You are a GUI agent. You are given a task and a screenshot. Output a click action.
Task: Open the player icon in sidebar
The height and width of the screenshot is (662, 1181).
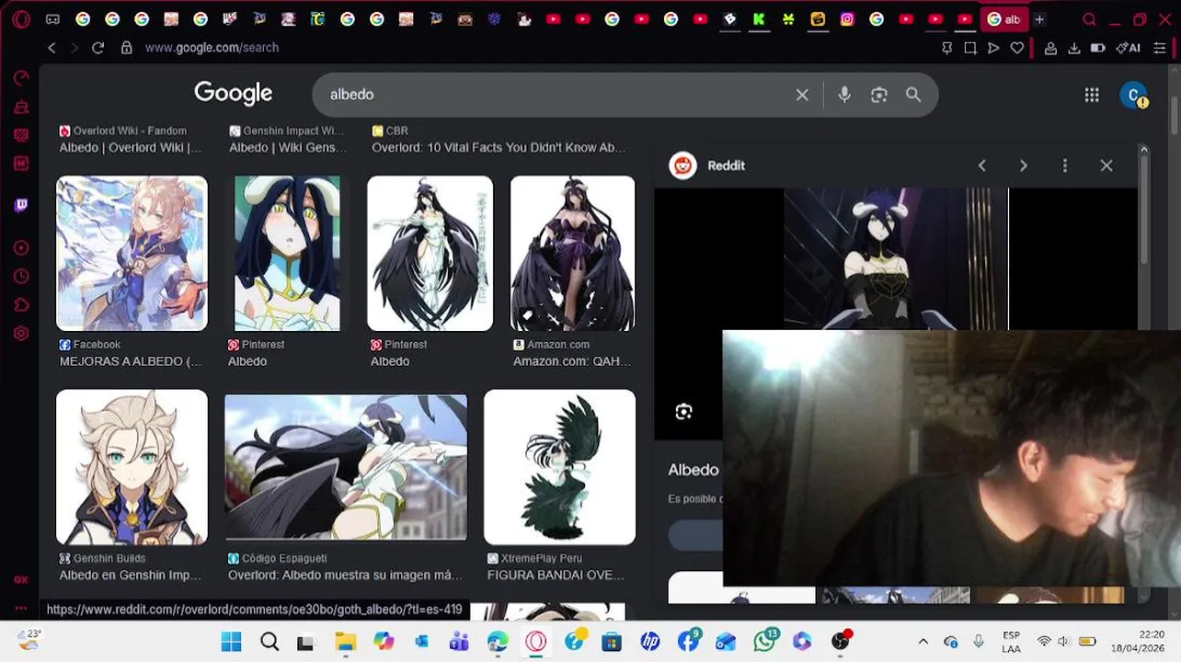click(x=21, y=247)
